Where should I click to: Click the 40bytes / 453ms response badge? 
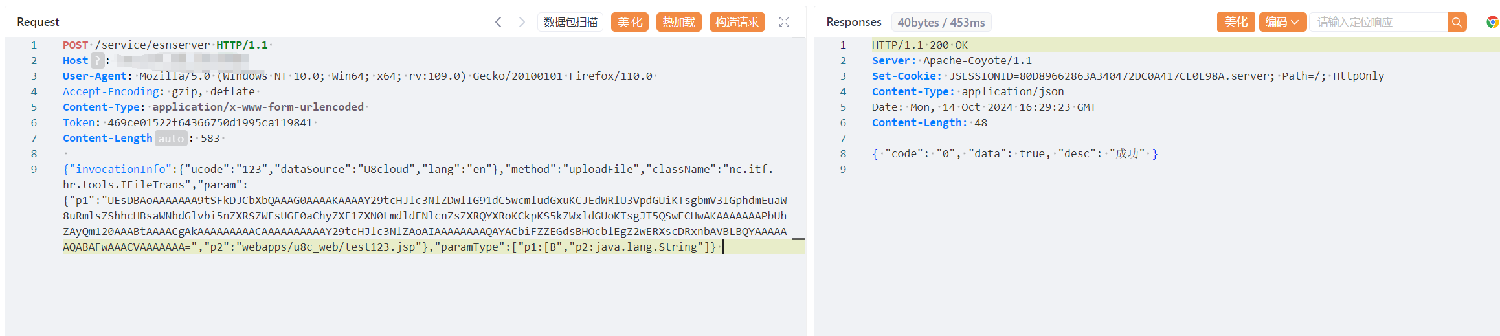pos(941,22)
